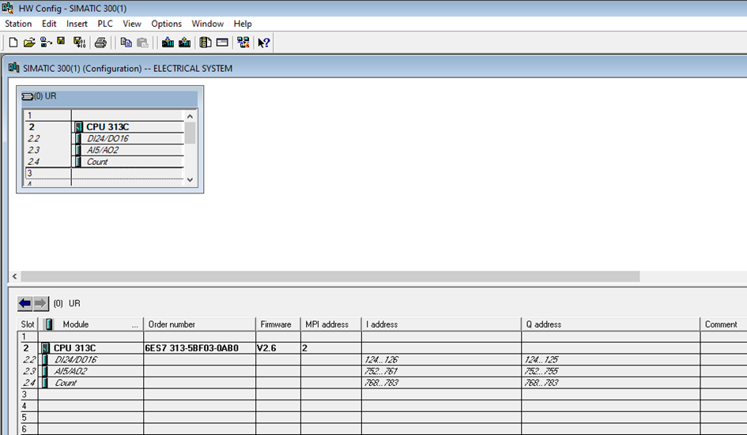Image resolution: width=747 pixels, height=435 pixels.
Task: Open the Options menu
Action: [166, 24]
